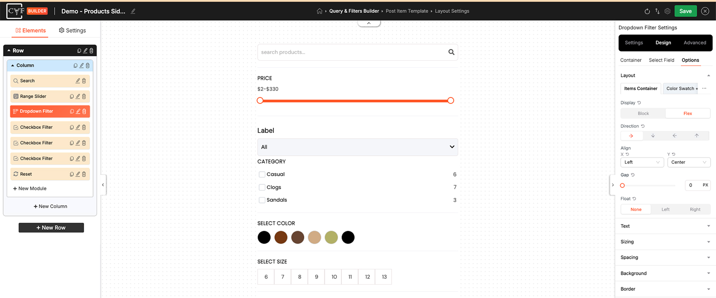The width and height of the screenshot is (716, 298).
Task: Reset the Direction setting to default
Action: (x=643, y=126)
